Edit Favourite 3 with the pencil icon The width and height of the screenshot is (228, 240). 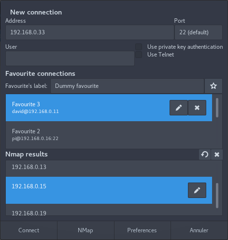tap(179, 108)
